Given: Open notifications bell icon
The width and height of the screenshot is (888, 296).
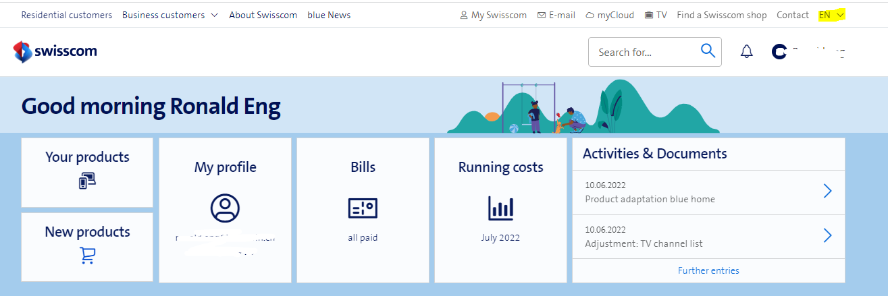Looking at the screenshot, I should (x=747, y=52).
